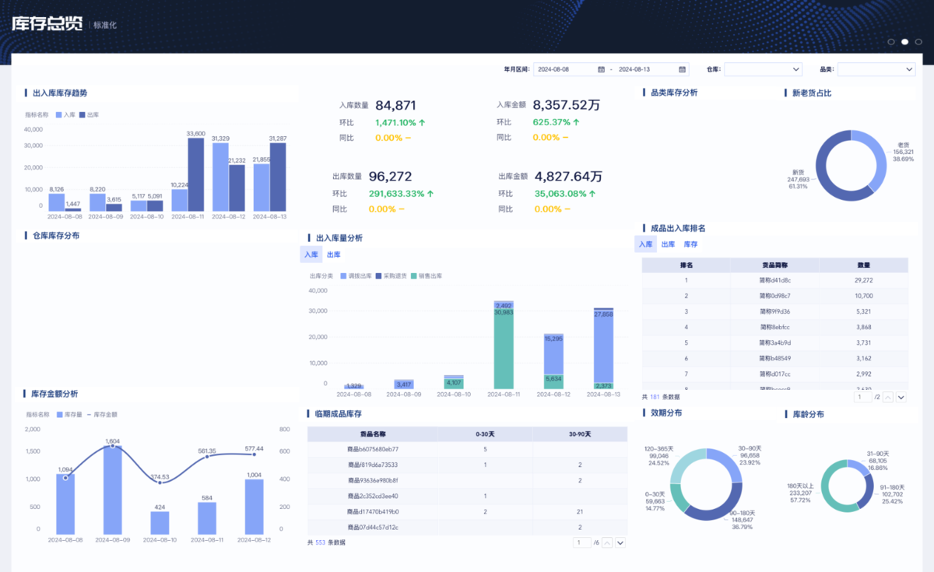Screen dimensions: 934x572
Task: Expand the 品类 dropdown filter
Action: point(876,69)
